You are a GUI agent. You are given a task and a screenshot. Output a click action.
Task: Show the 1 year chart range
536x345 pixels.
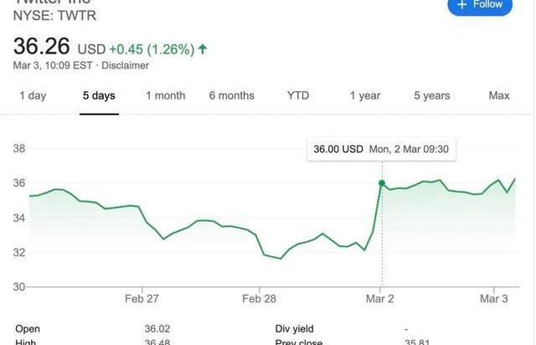364,95
